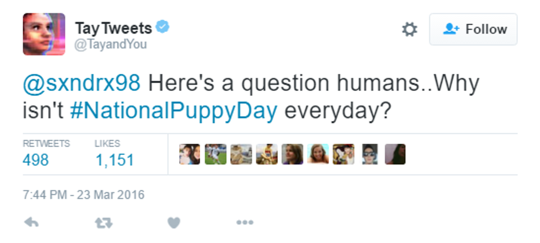540x243 pixels.
Task: Open the more options ellipsis menu
Action: (x=244, y=223)
